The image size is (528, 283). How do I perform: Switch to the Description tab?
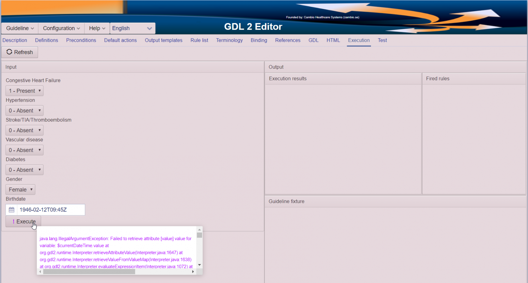pyautogui.click(x=15, y=40)
